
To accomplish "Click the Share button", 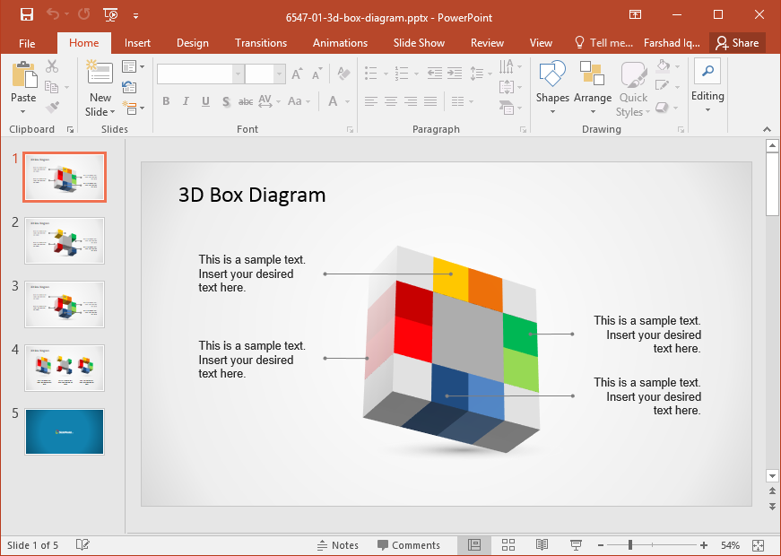I will pos(737,43).
